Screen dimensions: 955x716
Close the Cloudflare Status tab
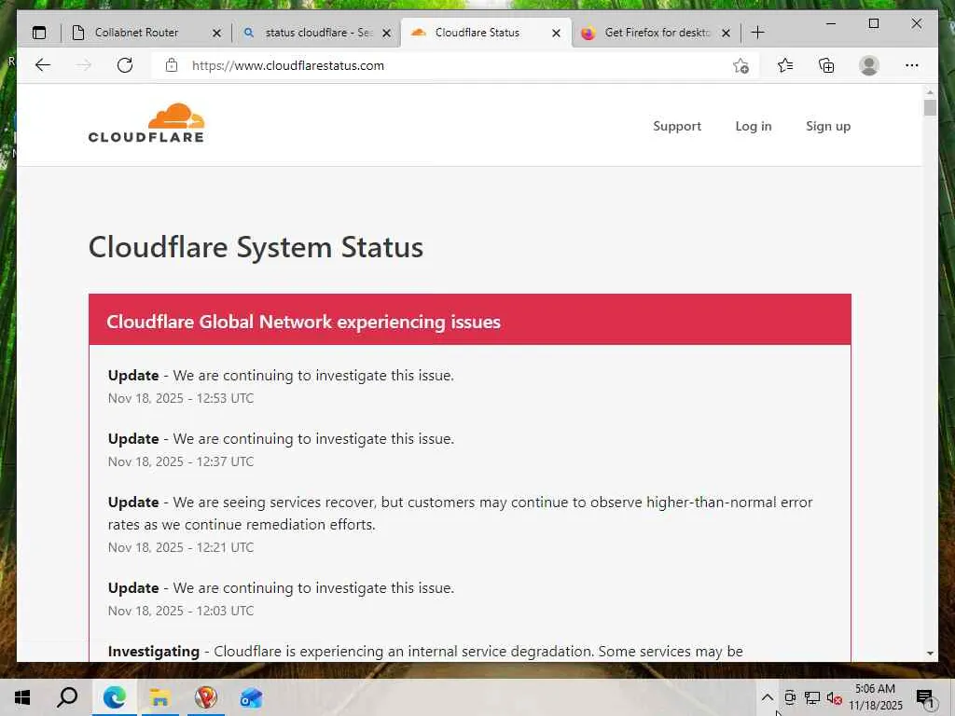(556, 34)
